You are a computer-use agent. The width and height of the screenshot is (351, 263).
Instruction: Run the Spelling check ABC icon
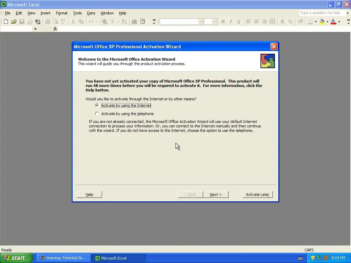click(63, 22)
